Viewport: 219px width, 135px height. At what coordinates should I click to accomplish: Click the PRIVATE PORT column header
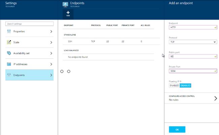[128, 25]
